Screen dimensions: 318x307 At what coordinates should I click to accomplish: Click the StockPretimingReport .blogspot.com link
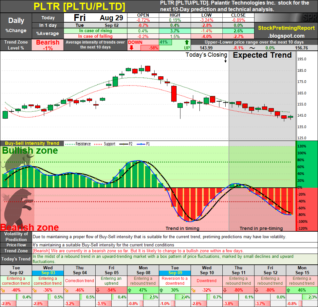(286, 32)
